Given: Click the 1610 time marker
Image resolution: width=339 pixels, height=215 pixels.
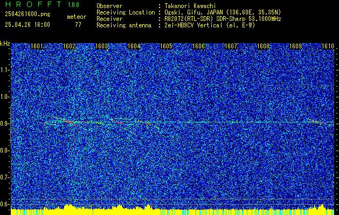Looking at the screenshot, I should 328,46.
